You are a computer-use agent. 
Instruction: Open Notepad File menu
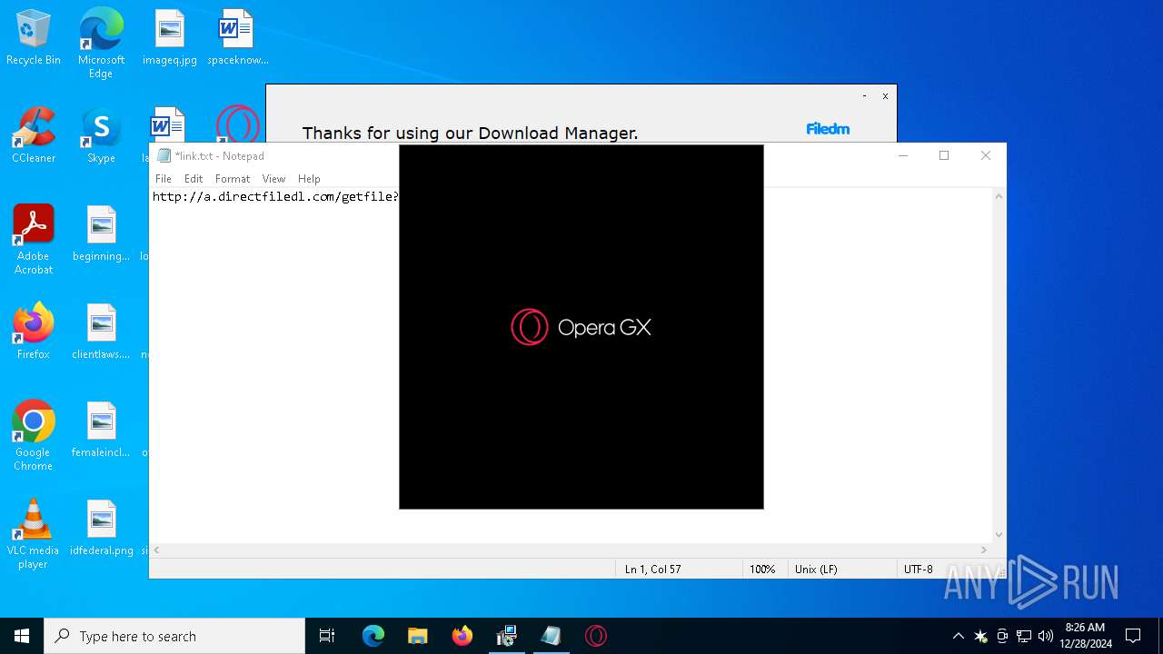(164, 179)
